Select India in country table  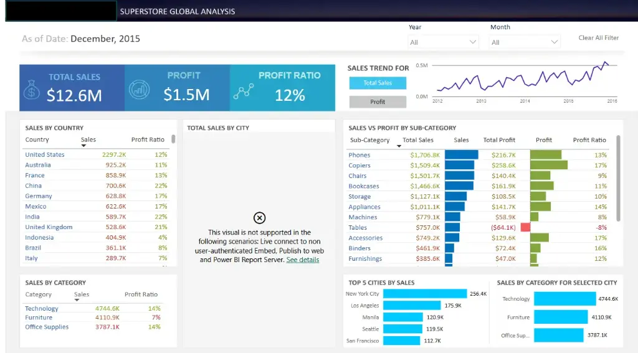(x=96, y=217)
